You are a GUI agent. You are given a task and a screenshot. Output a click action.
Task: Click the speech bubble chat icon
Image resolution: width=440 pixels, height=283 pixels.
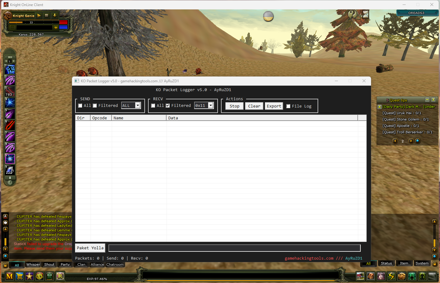pyautogui.click(x=5, y=223)
